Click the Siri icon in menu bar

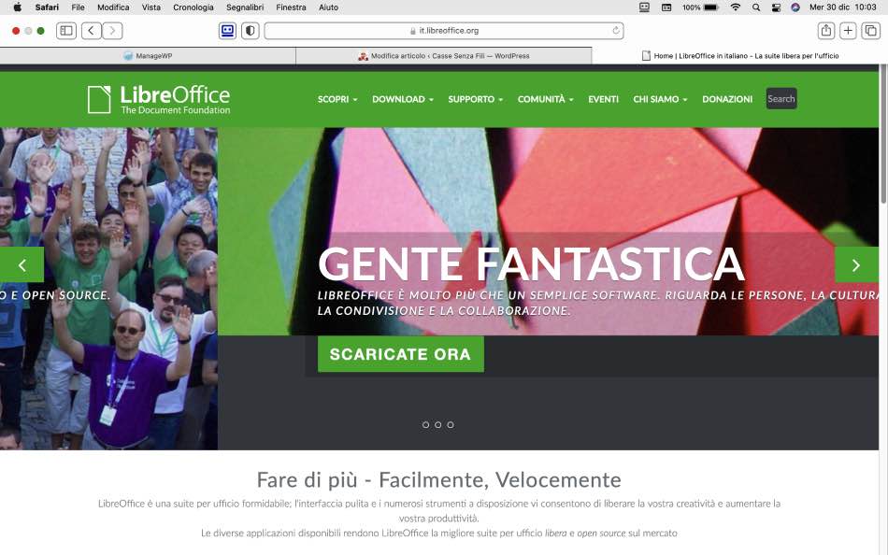pos(795,7)
